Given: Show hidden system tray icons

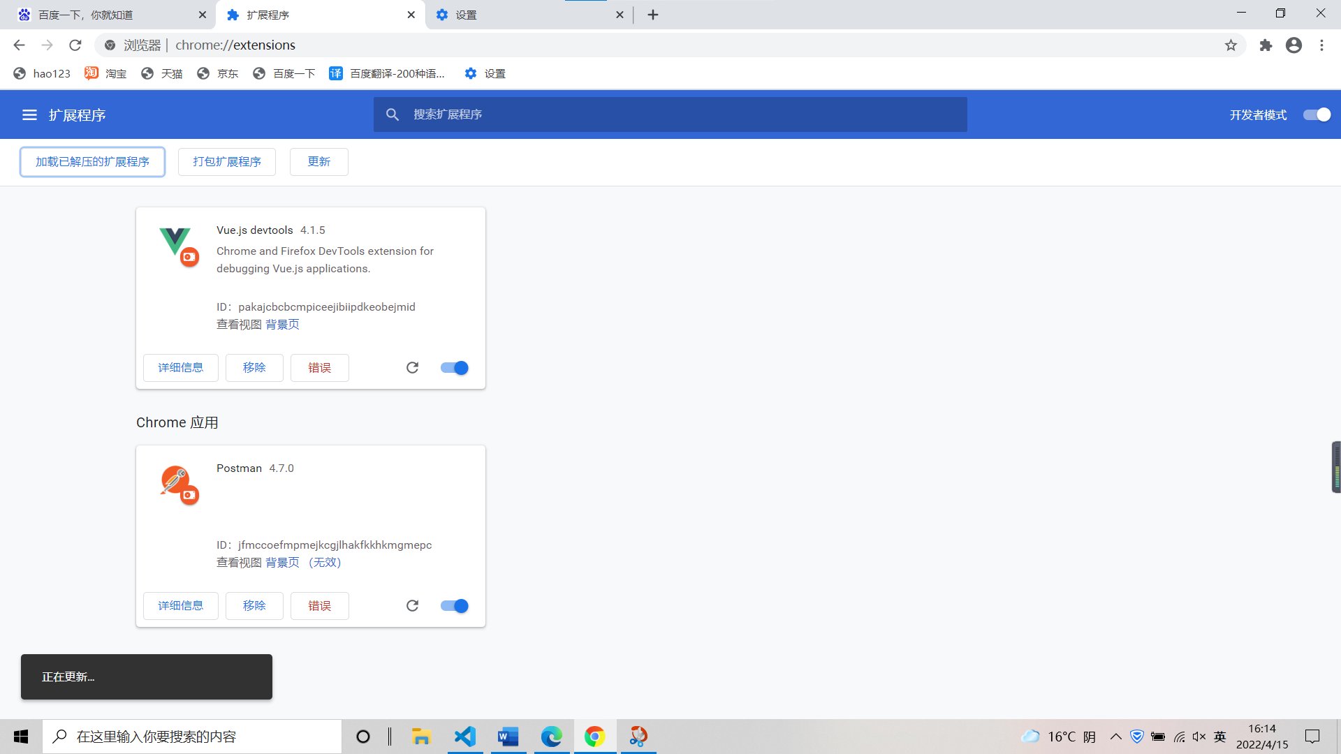Looking at the screenshot, I should point(1115,737).
